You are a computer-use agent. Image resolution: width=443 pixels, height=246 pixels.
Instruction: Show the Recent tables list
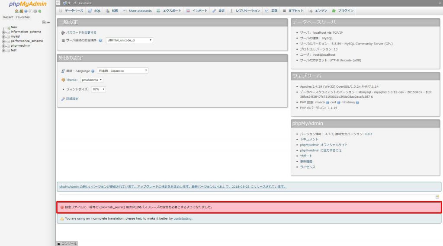pyautogui.click(x=8, y=17)
